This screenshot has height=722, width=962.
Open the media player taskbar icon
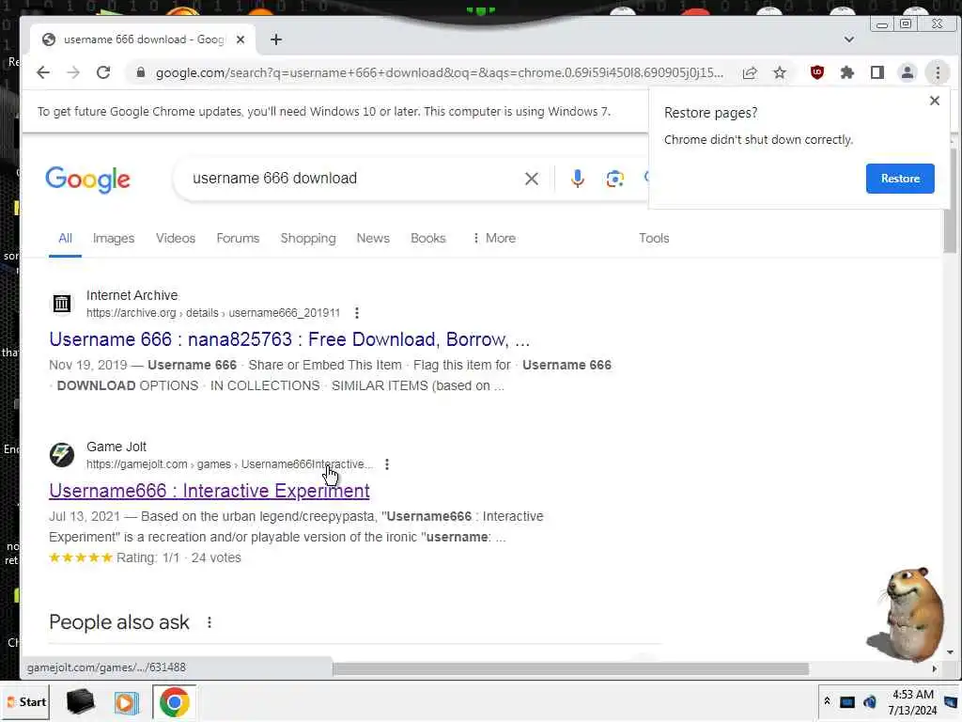pyautogui.click(x=127, y=702)
